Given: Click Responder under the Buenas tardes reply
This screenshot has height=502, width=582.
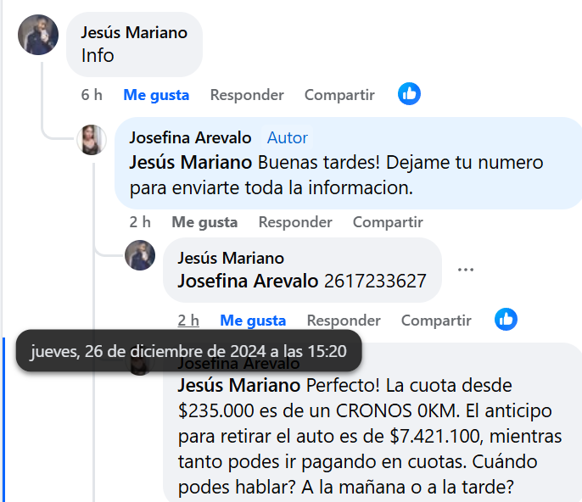Looking at the screenshot, I should click(x=295, y=222).
